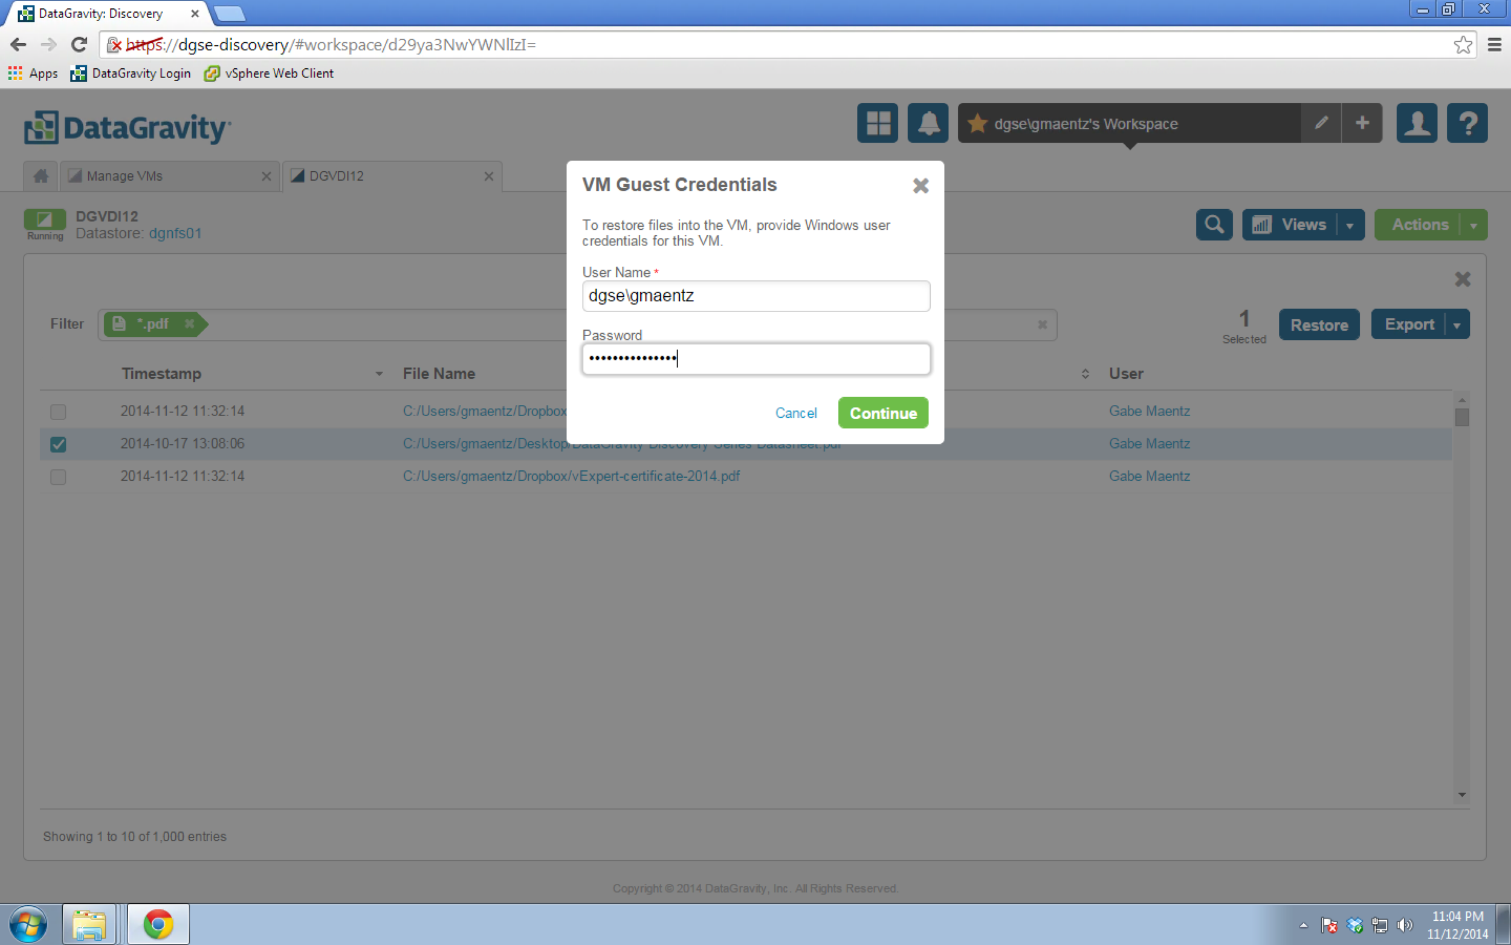Check the first row 11:32:14 Dropbox file
The height and width of the screenshot is (945, 1511).
click(58, 412)
